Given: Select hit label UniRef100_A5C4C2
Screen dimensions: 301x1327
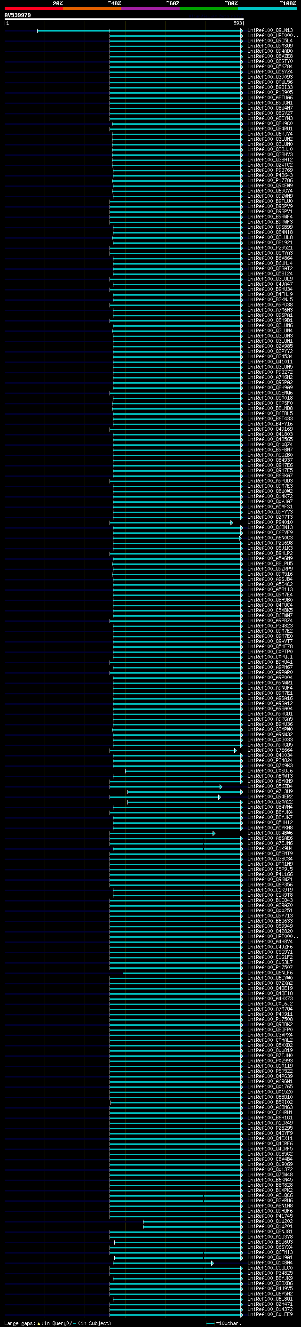Looking at the screenshot, I should pyautogui.click(x=269, y=585).
